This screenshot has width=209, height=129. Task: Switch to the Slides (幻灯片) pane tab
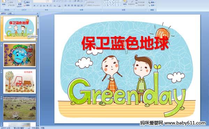pos(3,13)
